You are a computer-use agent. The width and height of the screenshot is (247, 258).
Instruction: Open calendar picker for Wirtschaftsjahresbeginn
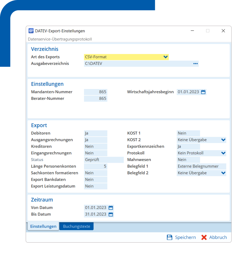(203, 92)
